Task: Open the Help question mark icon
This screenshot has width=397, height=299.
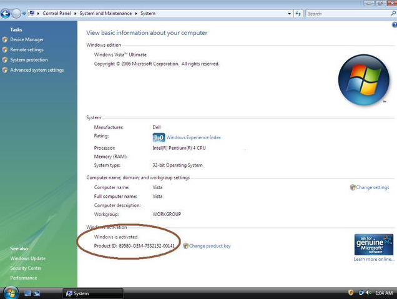Action: (x=395, y=25)
